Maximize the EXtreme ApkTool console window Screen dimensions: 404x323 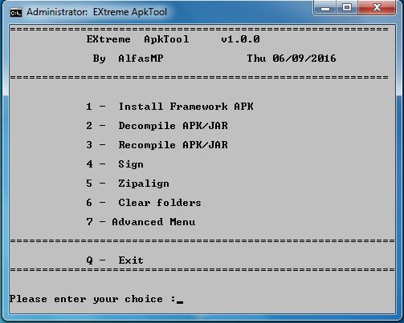click(x=347, y=8)
